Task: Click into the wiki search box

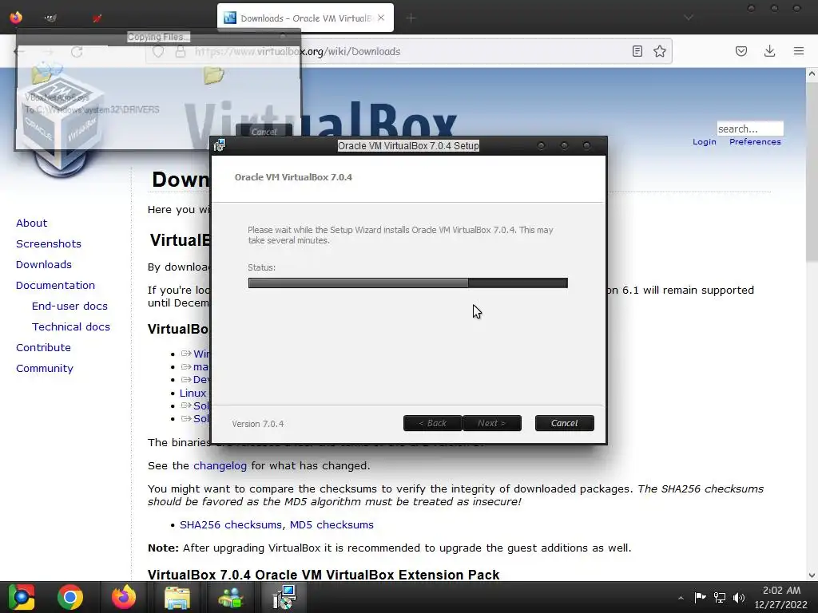Action: (750, 129)
